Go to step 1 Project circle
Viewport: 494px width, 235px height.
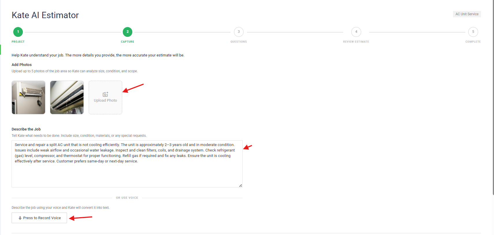click(18, 32)
